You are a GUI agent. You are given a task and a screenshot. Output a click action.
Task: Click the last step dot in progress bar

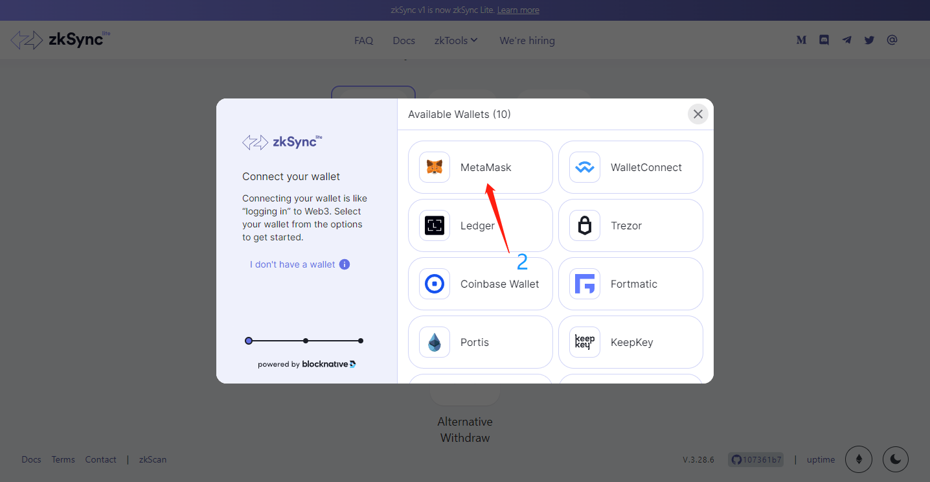tap(361, 341)
